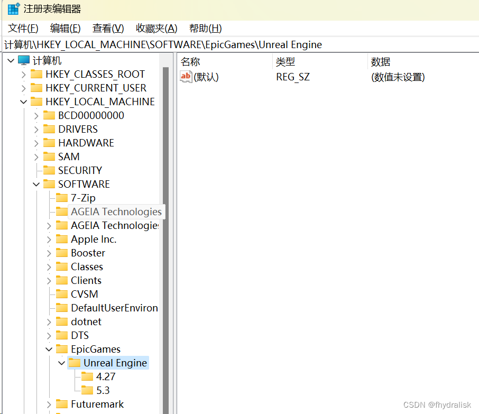This screenshot has height=414, width=479.
Task: Click the REG_SZ type cell
Action: (293, 77)
